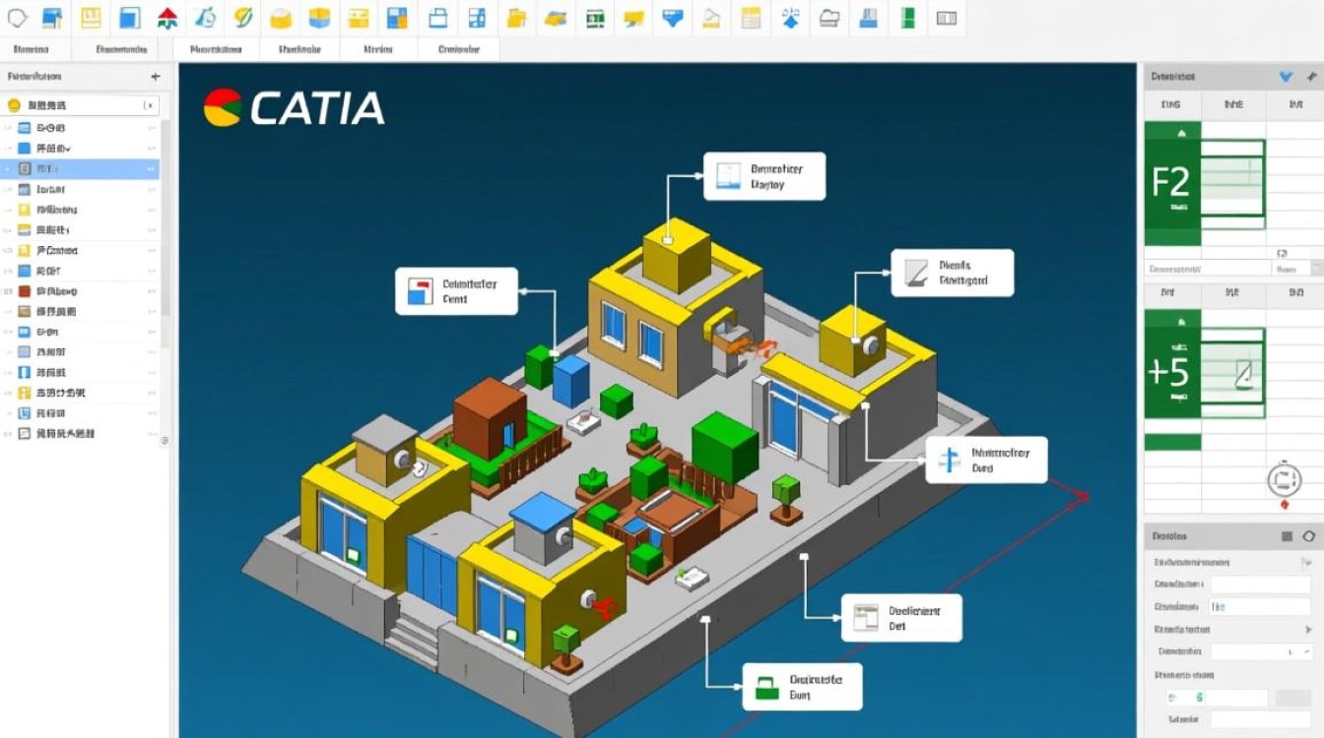Open the first tab below the toolbar
This screenshot has width=1324, height=738.
(x=32, y=48)
